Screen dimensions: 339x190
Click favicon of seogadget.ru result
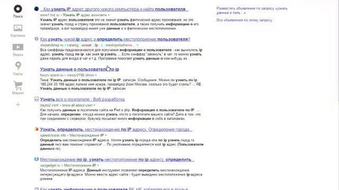(x=37, y=159)
